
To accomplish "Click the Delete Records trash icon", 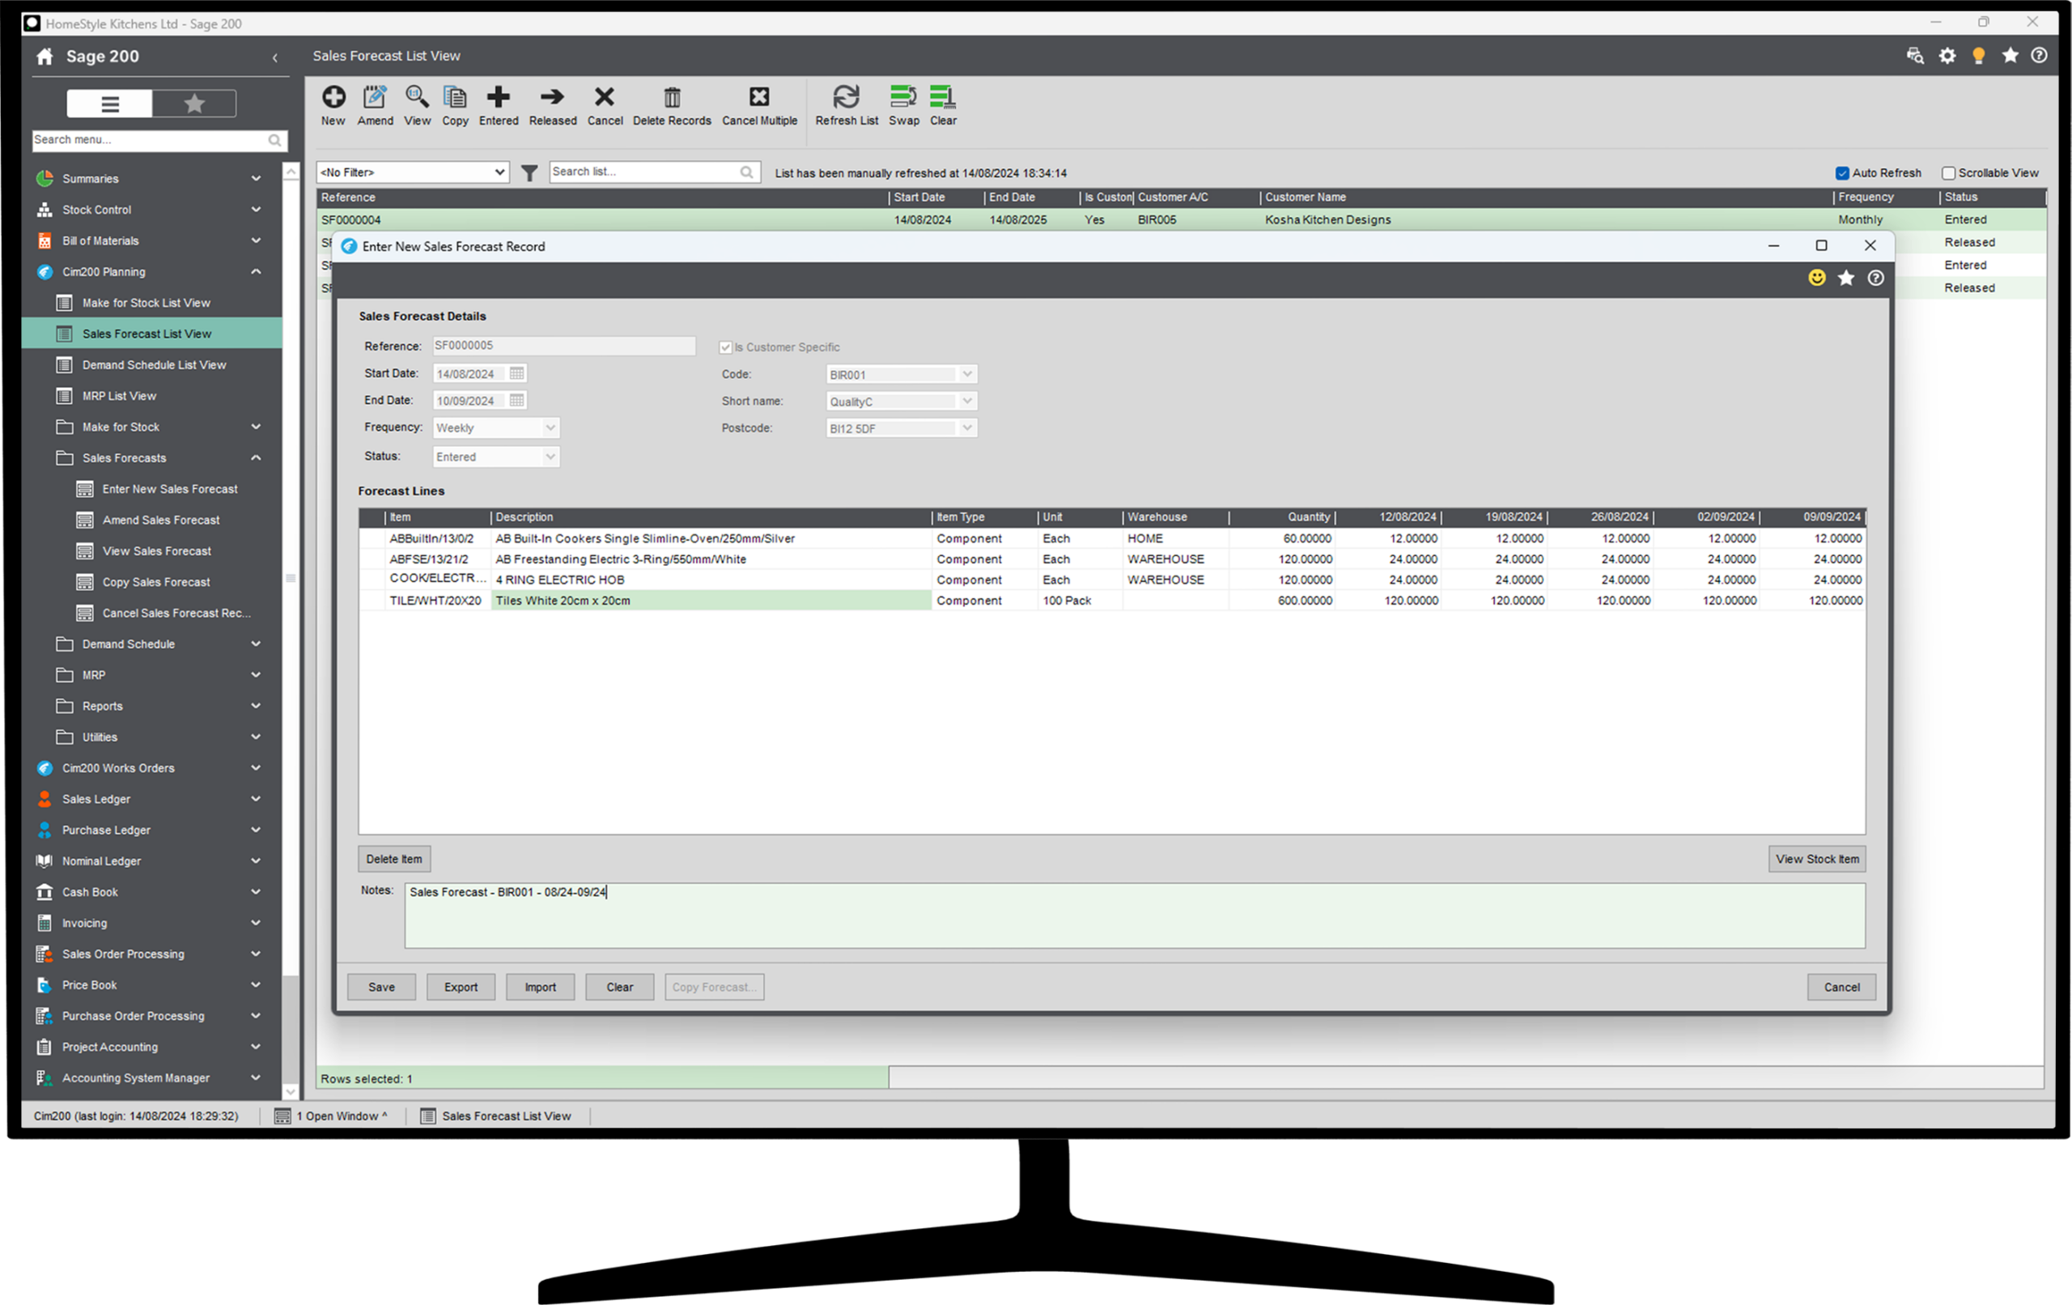I will (672, 97).
